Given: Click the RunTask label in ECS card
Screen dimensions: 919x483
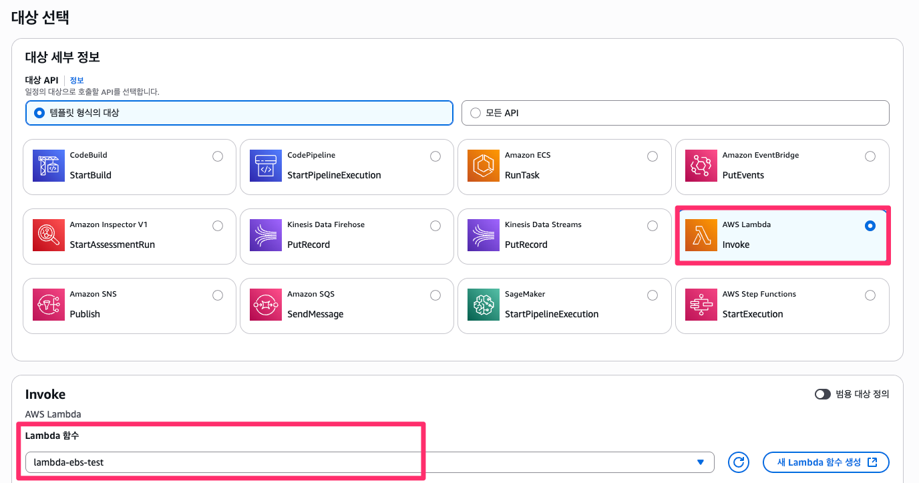Looking at the screenshot, I should [x=522, y=175].
